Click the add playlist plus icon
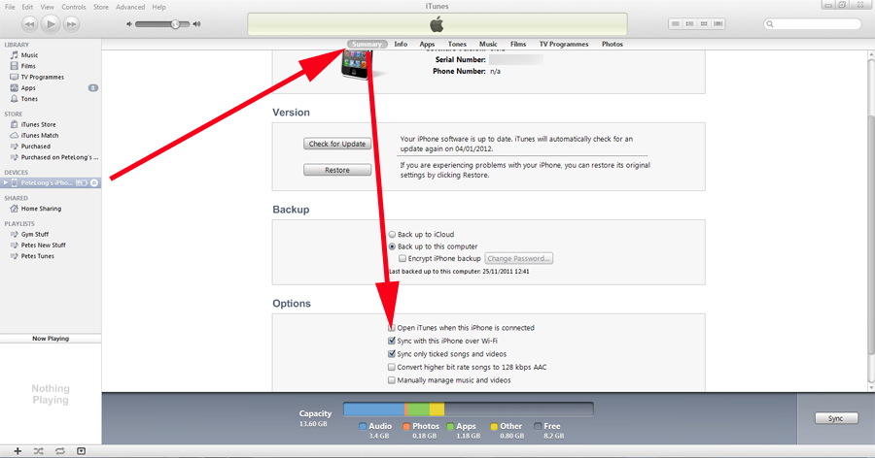The height and width of the screenshot is (458, 875). point(17,451)
